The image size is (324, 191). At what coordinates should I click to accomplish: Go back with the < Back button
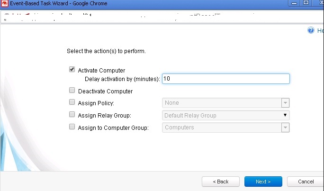pos(220,182)
